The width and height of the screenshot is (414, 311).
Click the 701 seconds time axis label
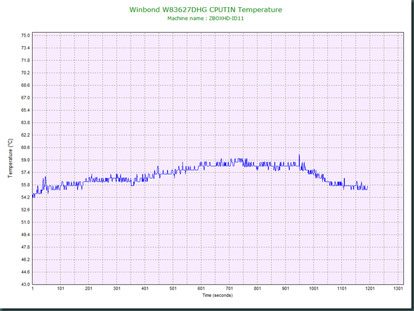click(230, 289)
